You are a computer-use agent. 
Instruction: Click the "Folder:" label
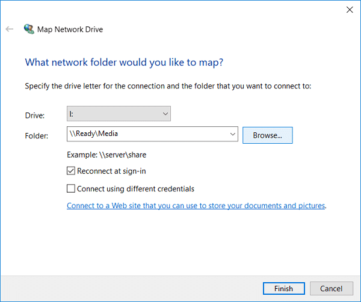click(36, 136)
